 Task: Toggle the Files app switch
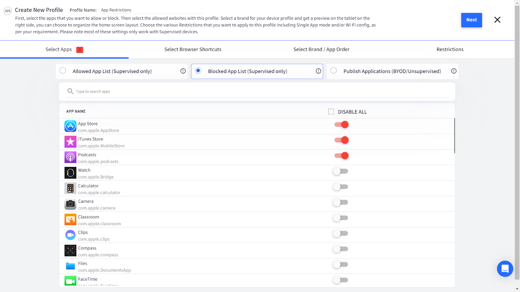click(340, 265)
